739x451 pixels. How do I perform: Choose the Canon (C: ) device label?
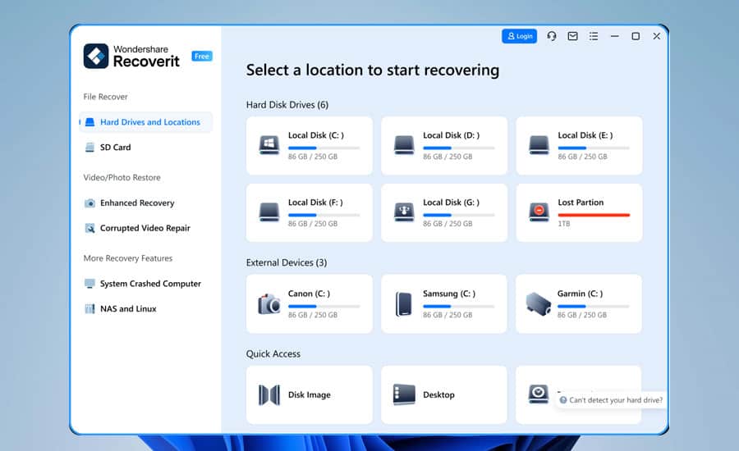pyautogui.click(x=309, y=294)
